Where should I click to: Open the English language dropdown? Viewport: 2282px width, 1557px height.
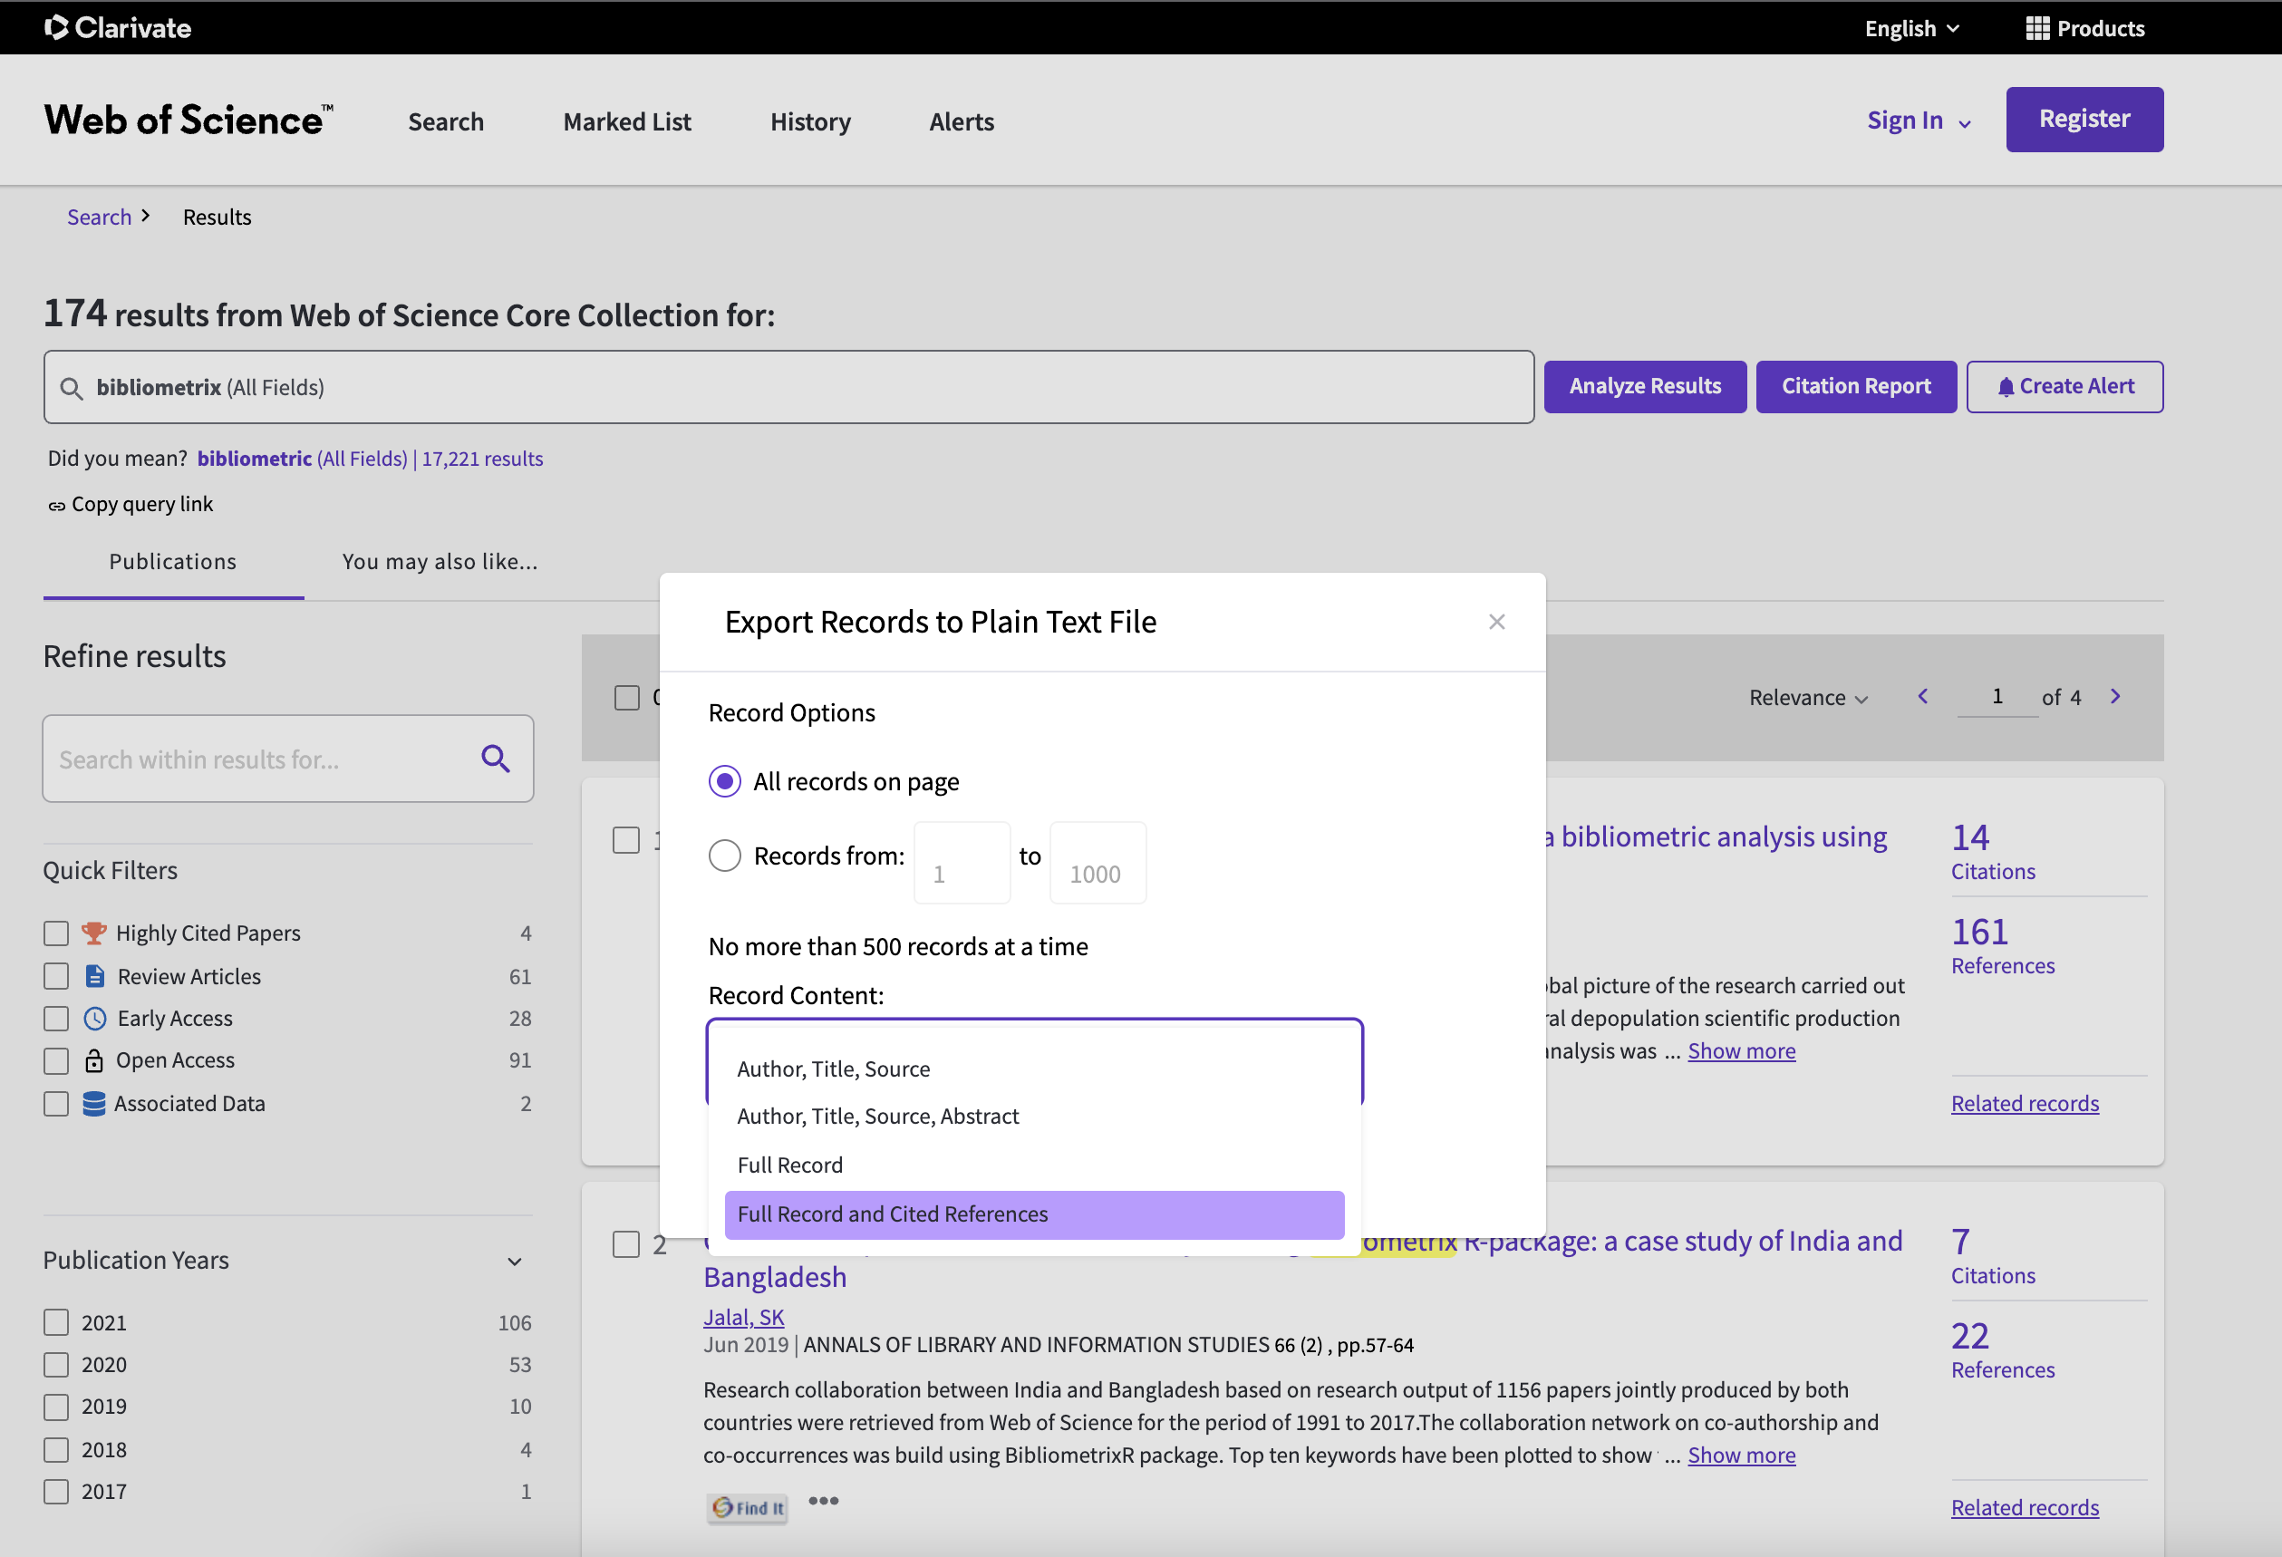[1910, 28]
